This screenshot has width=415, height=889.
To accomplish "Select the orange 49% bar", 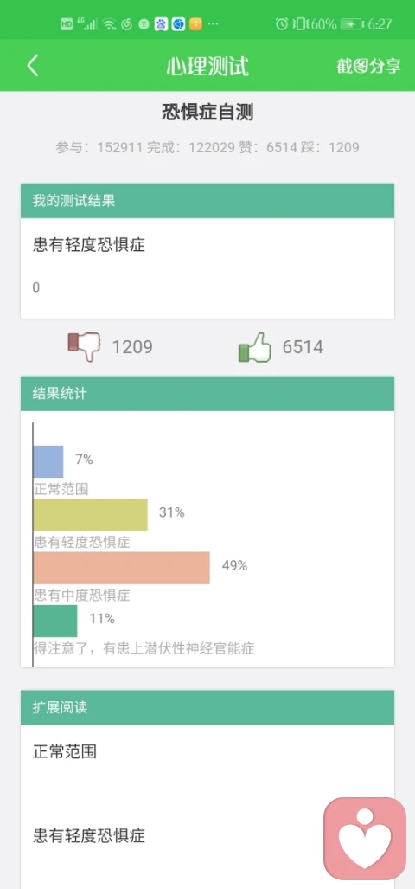I will [x=122, y=568].
